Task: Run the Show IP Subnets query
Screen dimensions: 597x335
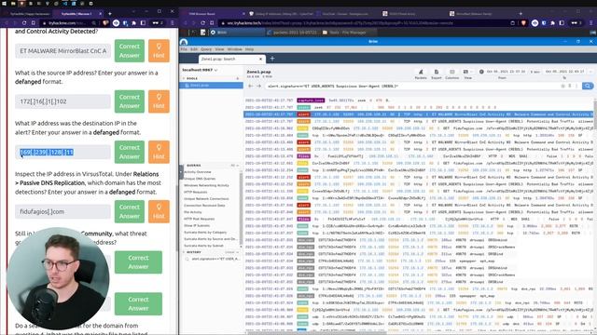Action: click(197, 225)
